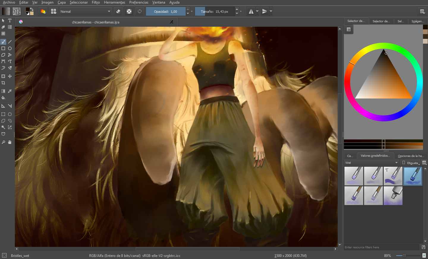Open the brush preset chooser icon
Viewport: 428px width, 259px height.
coord(53,12)
